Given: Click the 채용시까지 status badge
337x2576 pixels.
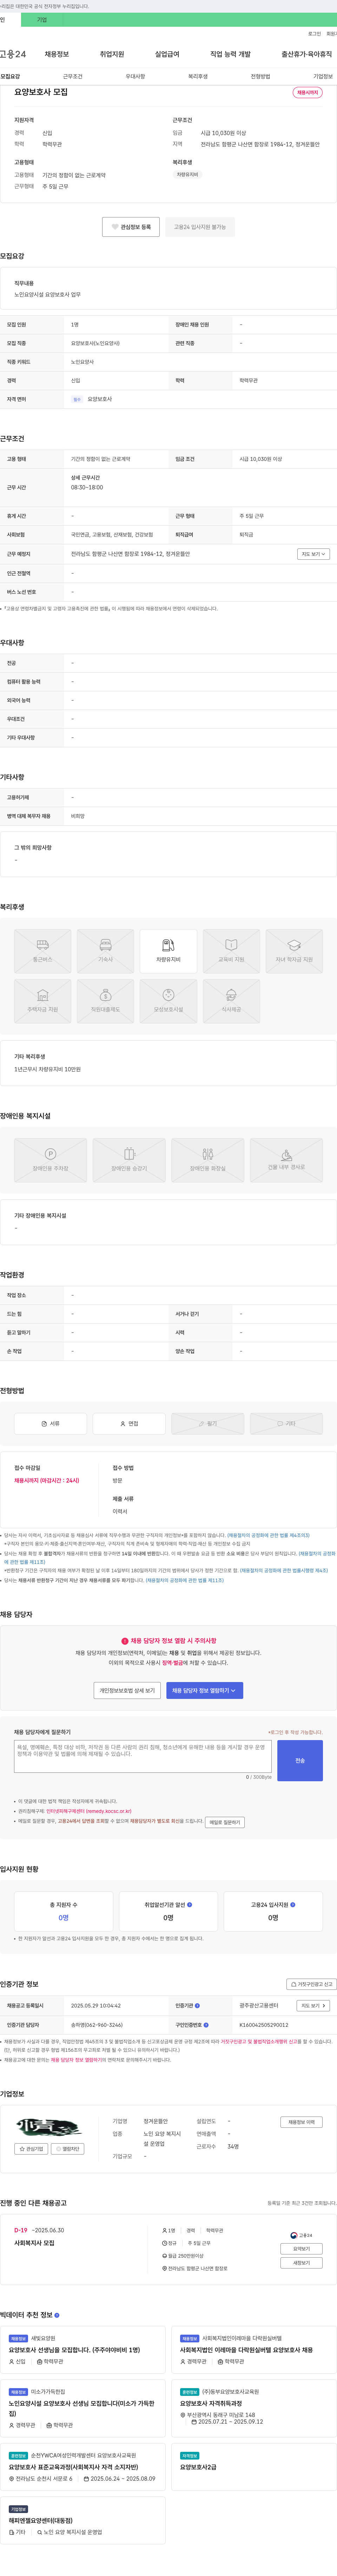Looking at the screenshot, I should click(x=307, y=93).
